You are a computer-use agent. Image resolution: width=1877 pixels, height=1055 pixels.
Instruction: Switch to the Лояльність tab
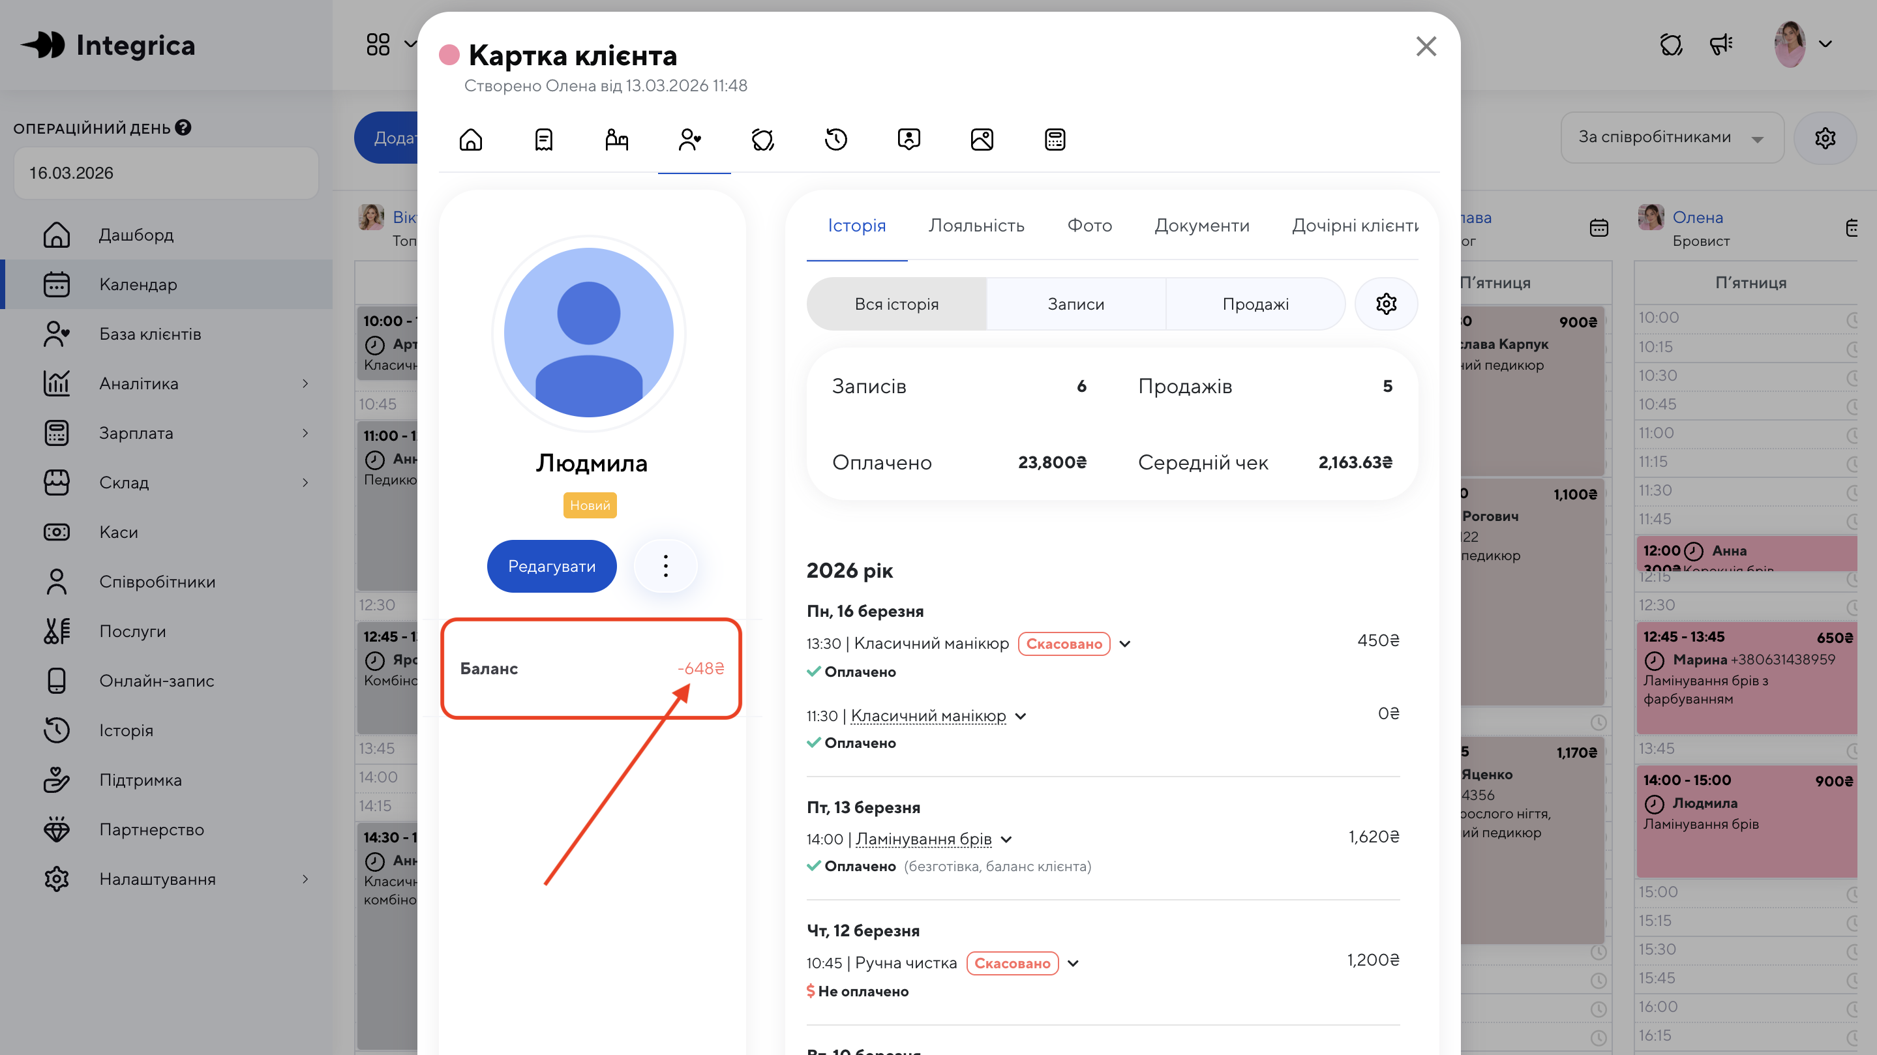pos(976,225)
